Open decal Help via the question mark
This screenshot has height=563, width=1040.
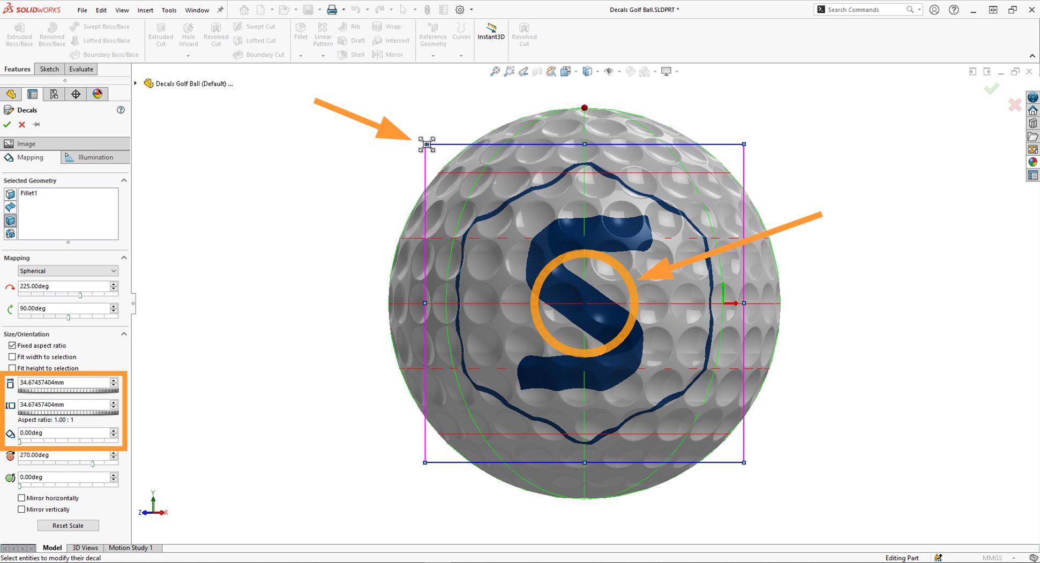coord(121,110)
